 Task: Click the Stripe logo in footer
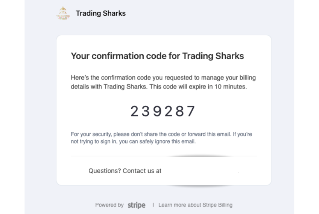click(x=136, y=205)
